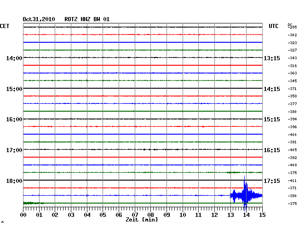Viewport: 299px width, 227px height.
Task: Click the 10 minute axis label
Action: click(x=183, y=215)
